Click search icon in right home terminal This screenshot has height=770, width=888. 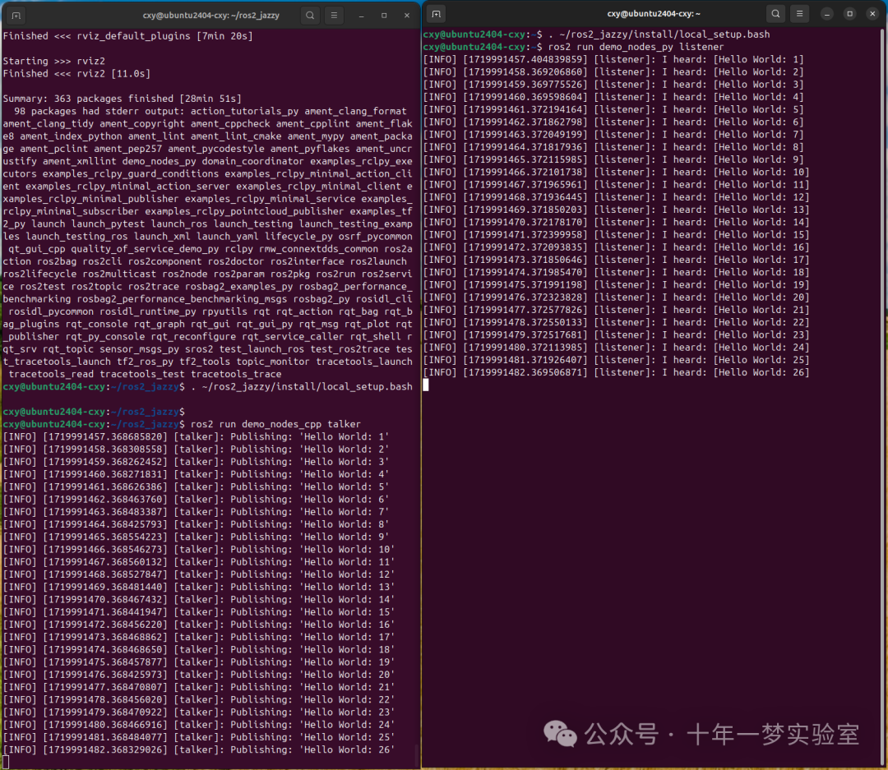pos(776,14)
